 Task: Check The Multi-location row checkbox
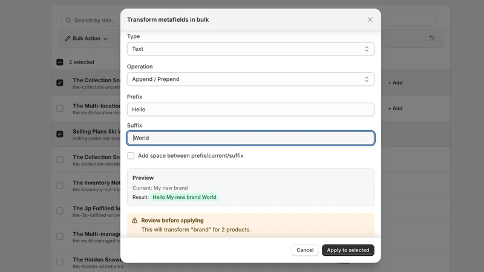pyautogui.click(x=60, y=108)
